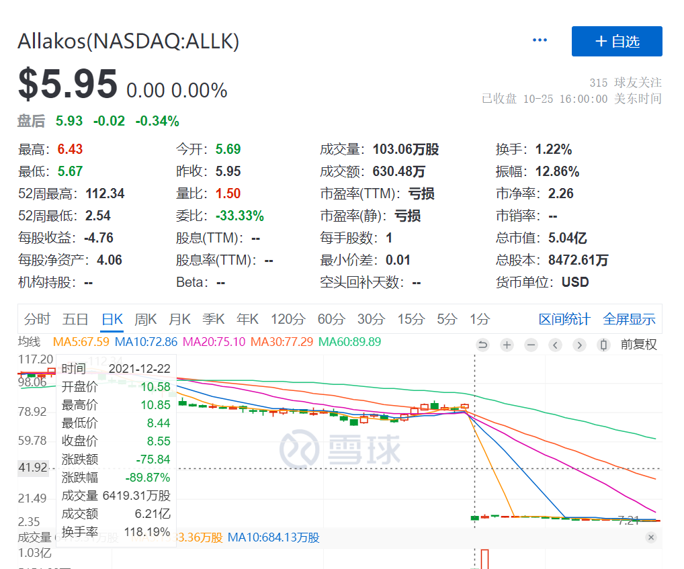The image size is (684, 569).
Task: Click the MA60:89.89 indicator label
Action: (350, 341)
